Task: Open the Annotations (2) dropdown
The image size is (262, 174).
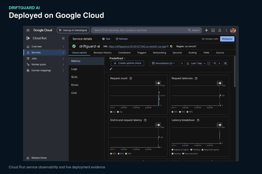Action: 164,63
